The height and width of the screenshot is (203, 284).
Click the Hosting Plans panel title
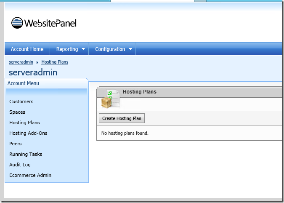click(x=140, y=92)
